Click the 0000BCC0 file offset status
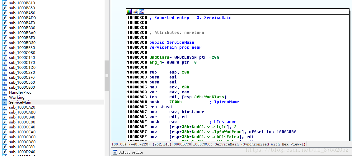Viewport: 352px width, 156px height. coord(182,144)
